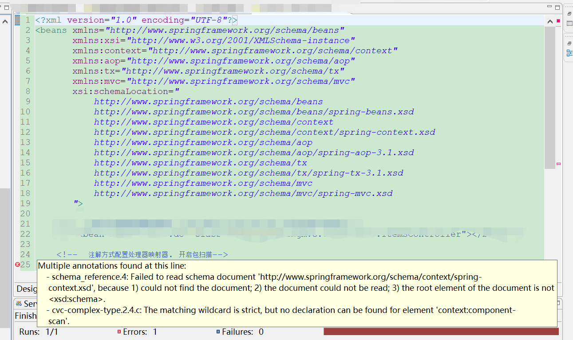Image resolution: width=573 pixels, height=340 pixels.
Task: Open the Servers tab at the bottom
Action: coord(27,303)
